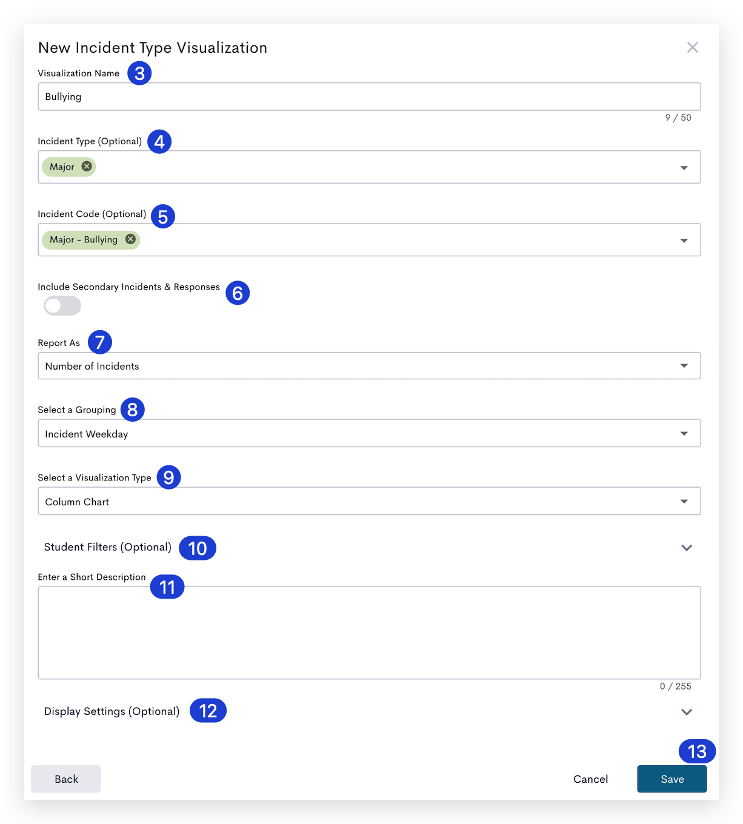Click the blue step 13 marker badge
The image size is (743, 824).
click(697, 751)
